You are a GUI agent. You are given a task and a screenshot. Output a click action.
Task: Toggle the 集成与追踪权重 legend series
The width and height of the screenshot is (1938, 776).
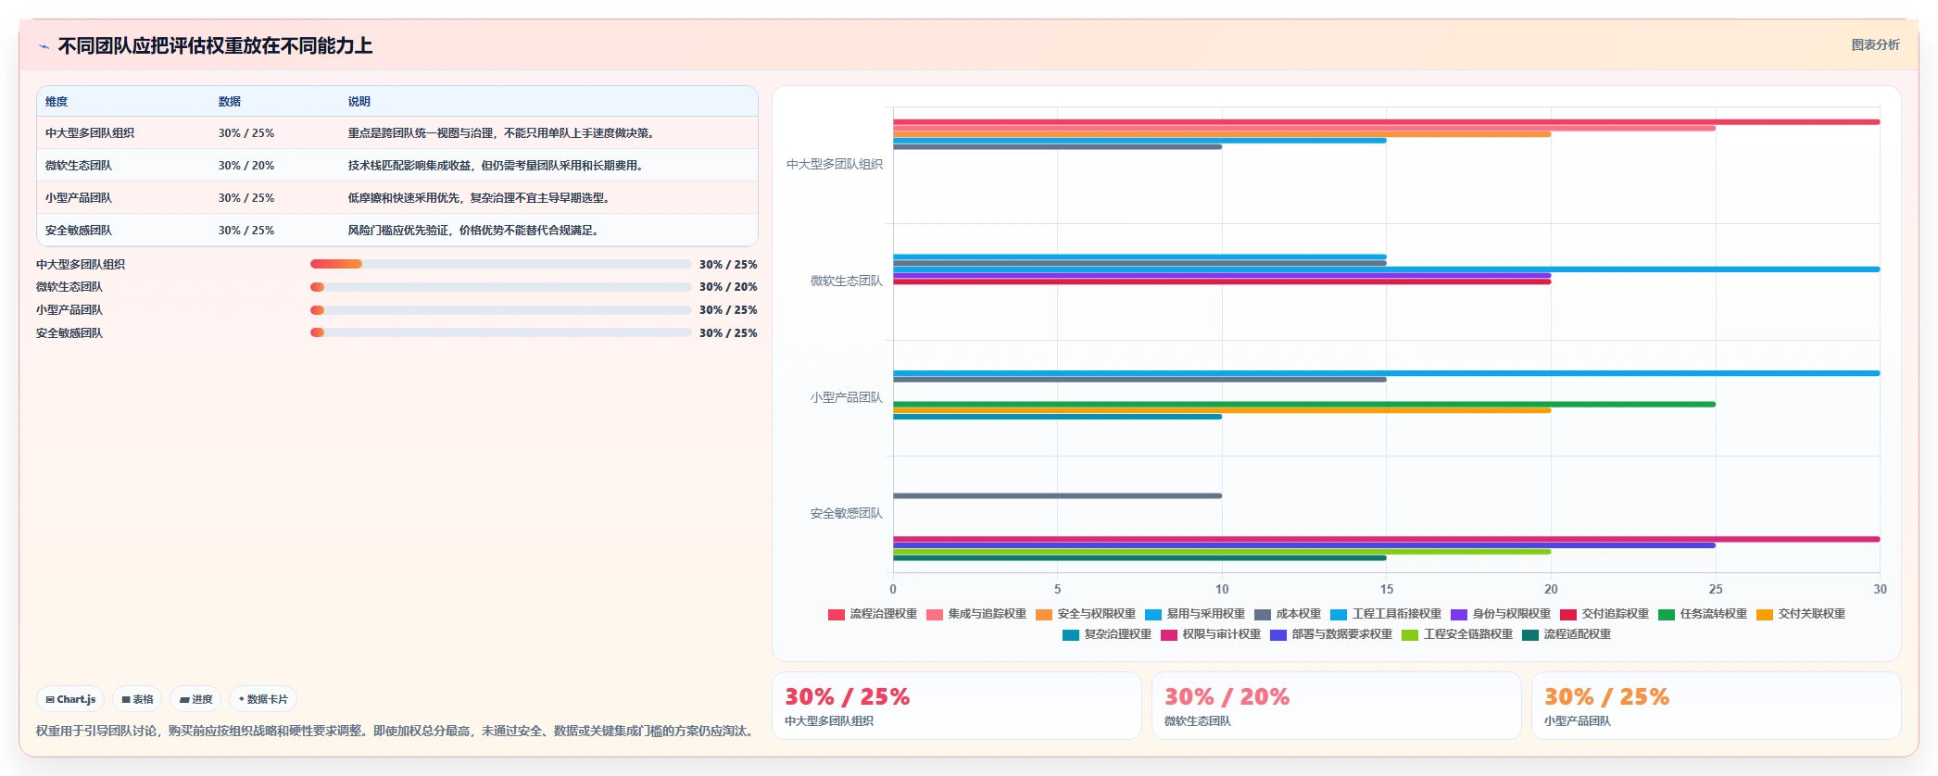976,614
